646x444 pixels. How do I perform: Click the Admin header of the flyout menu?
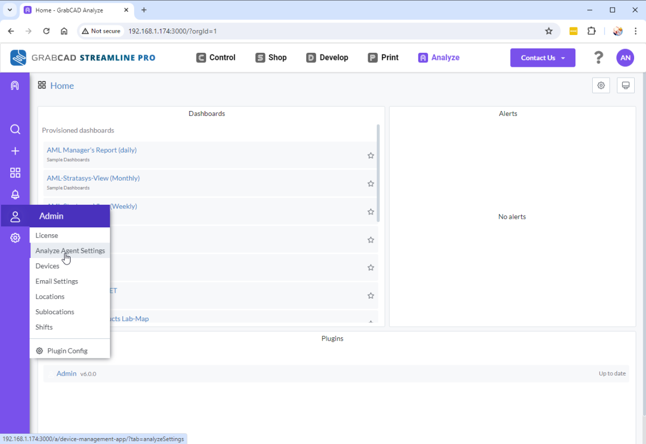pyautogui.click(x=70, y=216)
